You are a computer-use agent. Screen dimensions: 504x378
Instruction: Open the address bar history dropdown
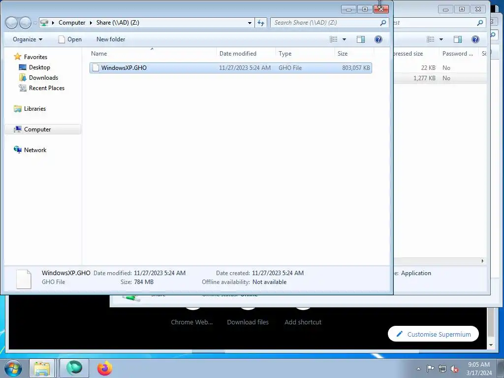tap(250, 23)
